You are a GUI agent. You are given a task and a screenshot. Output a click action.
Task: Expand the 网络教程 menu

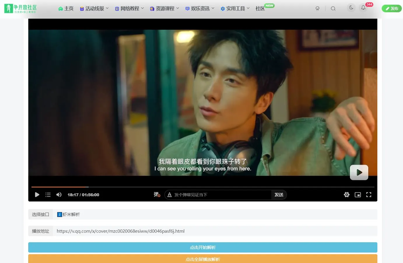pos(129,9)
